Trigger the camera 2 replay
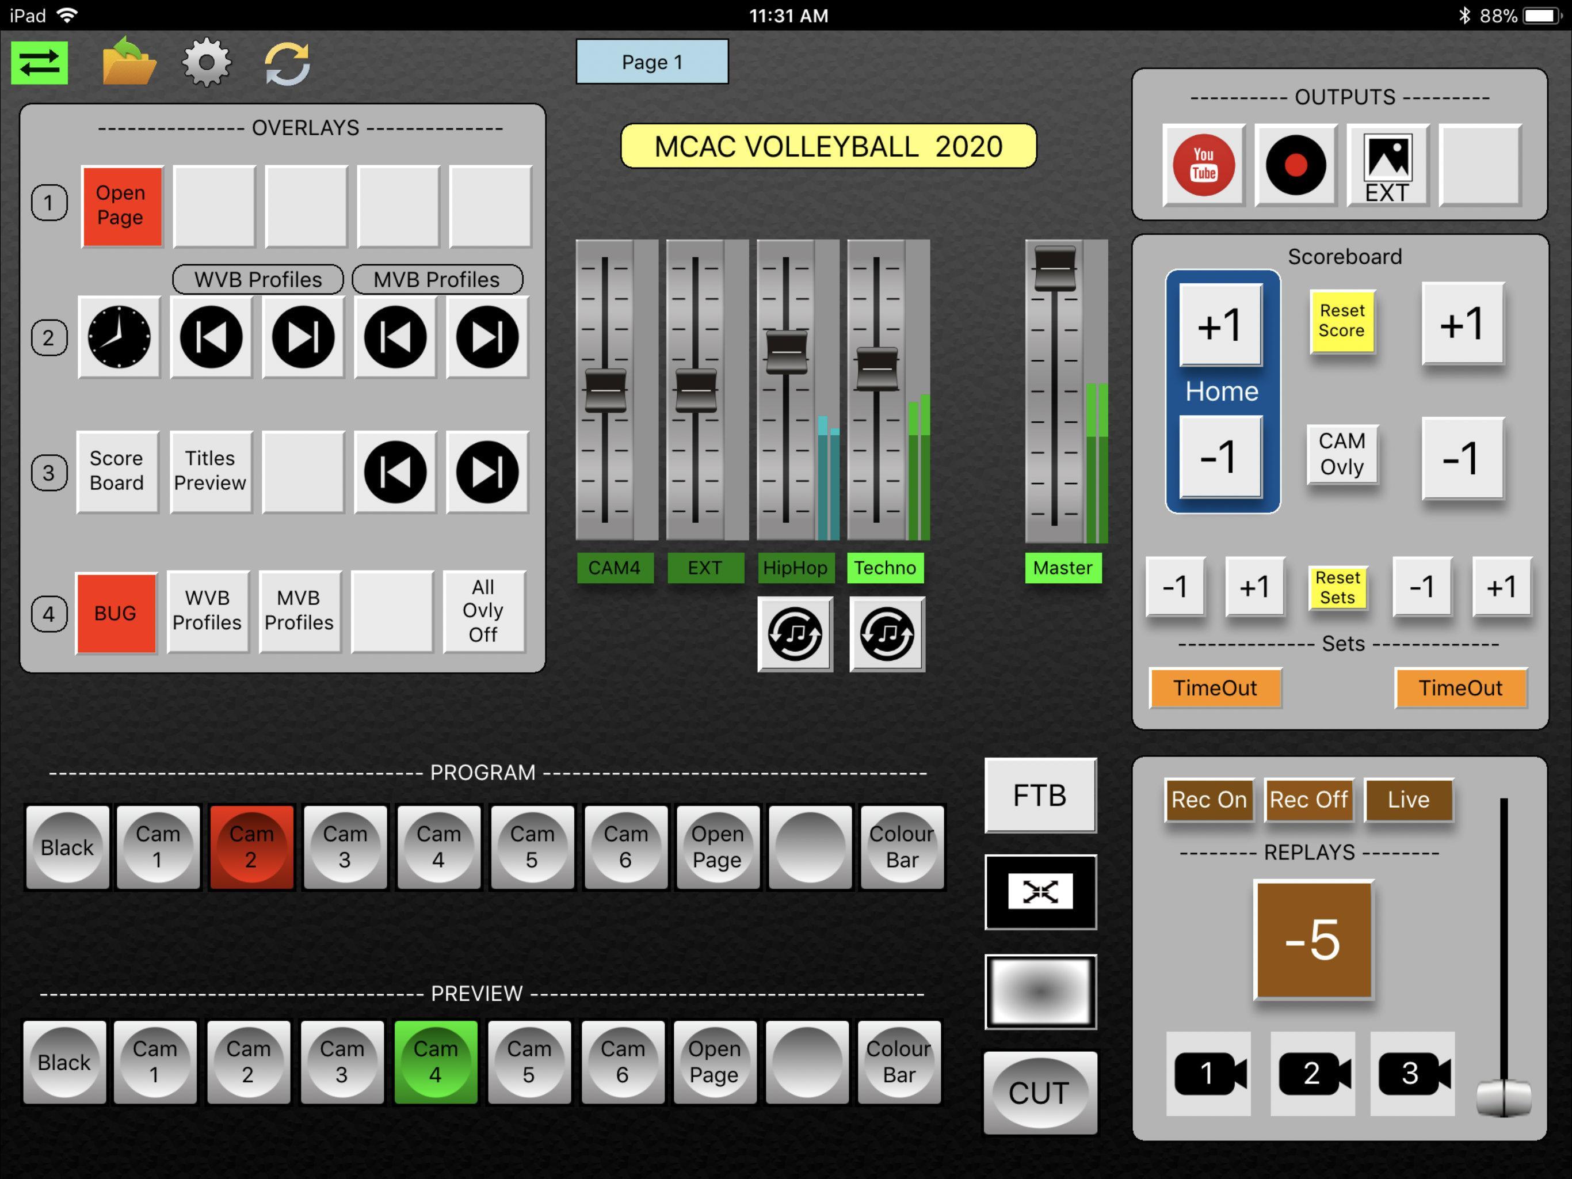 [x=1311, y=1074]
